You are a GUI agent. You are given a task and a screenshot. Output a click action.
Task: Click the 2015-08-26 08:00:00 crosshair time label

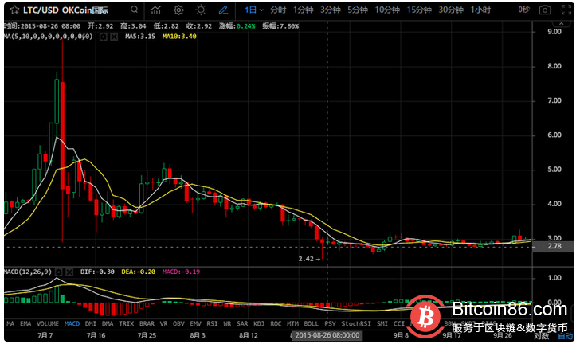pyautogui.click(x=327, y=335)
